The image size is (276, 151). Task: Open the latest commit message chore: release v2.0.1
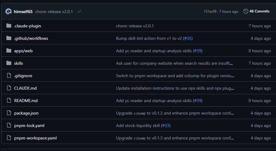pyautogui.click(x=54, y=12)
